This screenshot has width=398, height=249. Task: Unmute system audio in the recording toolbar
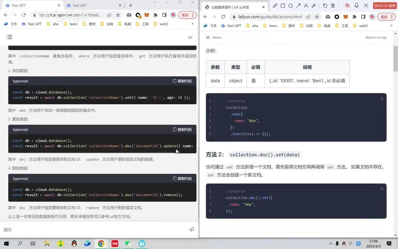click(347, 6)
